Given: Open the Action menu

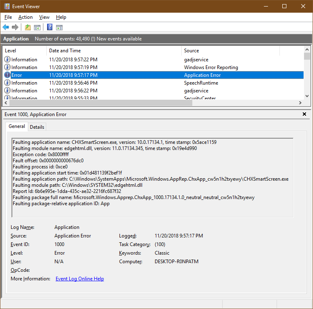Looking at the screenshot, I should tap(25, 17).
